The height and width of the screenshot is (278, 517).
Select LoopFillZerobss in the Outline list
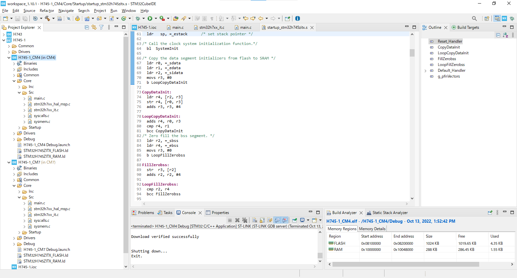[451, 65]
